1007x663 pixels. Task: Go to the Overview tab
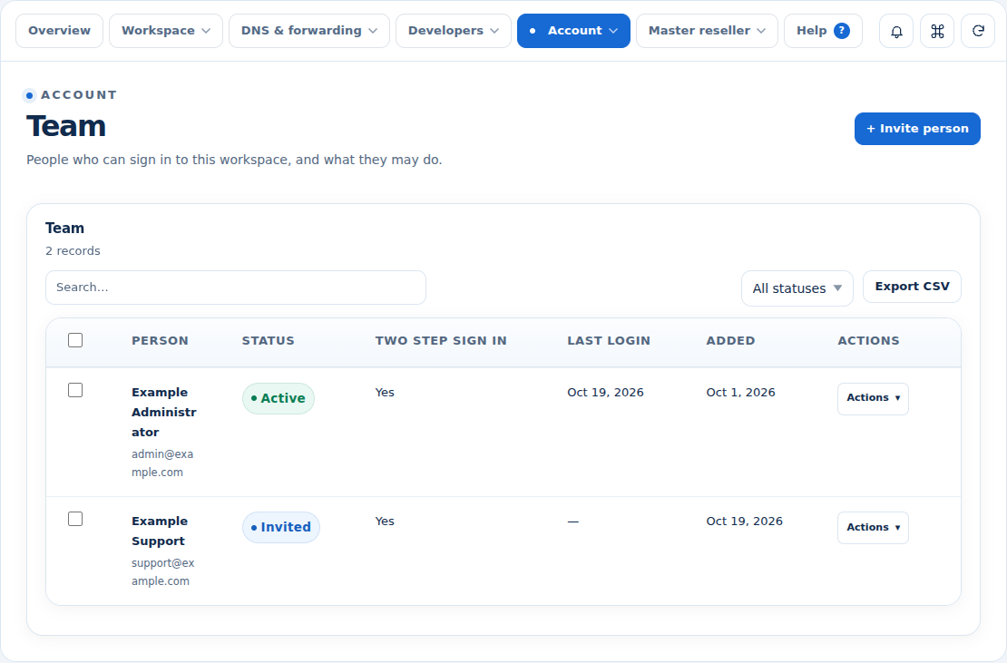[59, 31]
